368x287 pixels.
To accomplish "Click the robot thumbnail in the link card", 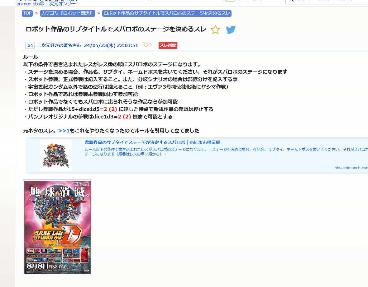I will 56,155.
